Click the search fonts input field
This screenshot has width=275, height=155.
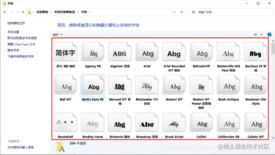[230, 12]
